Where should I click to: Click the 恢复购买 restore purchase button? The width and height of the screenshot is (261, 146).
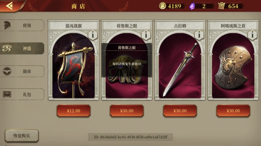22,136
